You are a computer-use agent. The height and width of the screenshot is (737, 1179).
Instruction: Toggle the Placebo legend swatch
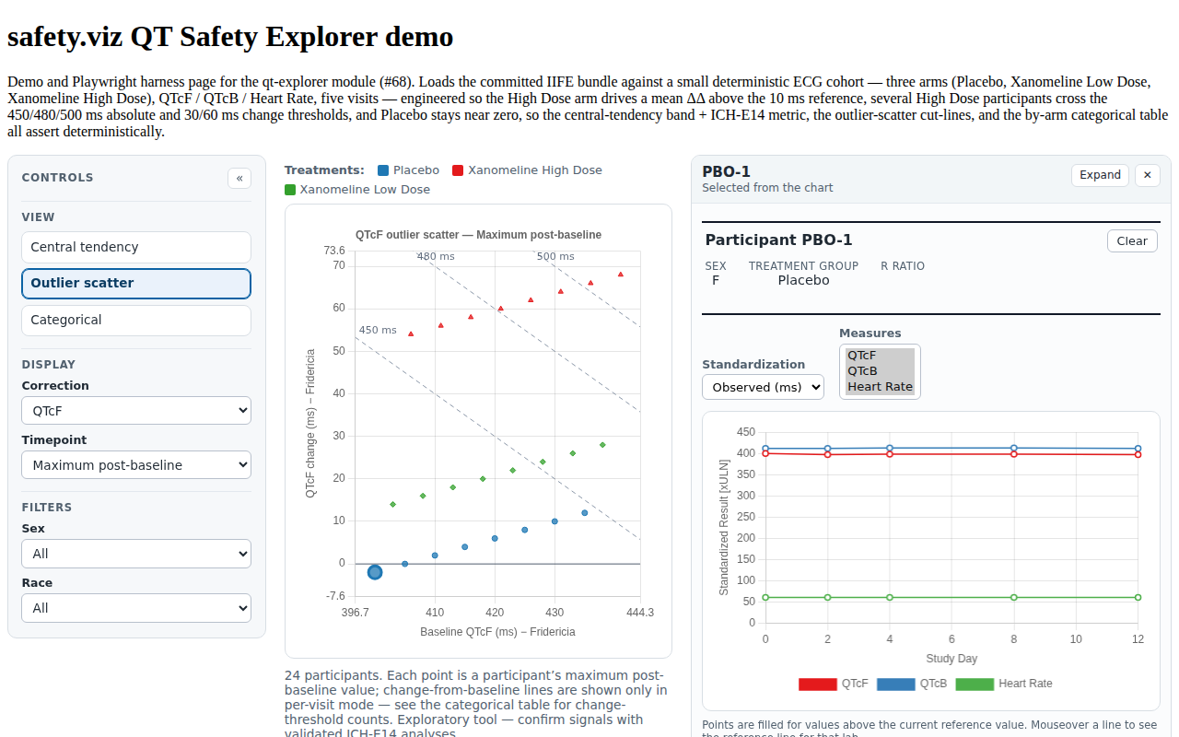[x=383, y=170]
